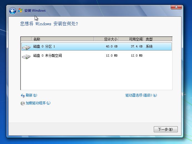Select the 磁盘 0 未分配空间 row

(x=97, y=56)
